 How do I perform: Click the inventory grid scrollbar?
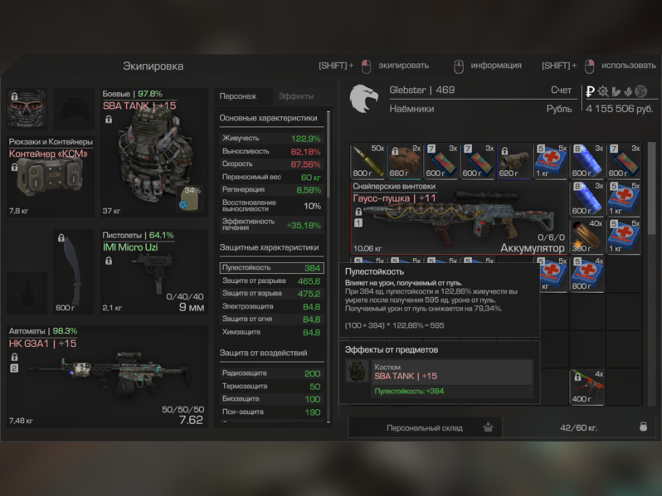click(652, 188)
